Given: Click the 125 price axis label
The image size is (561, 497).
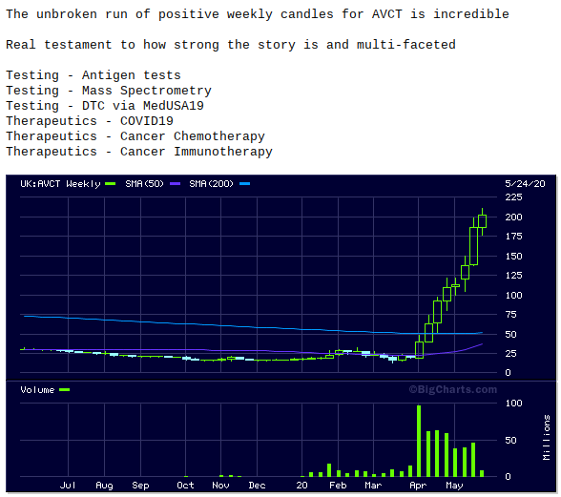Looking at the screenshot, I should (x=513, y=275).
